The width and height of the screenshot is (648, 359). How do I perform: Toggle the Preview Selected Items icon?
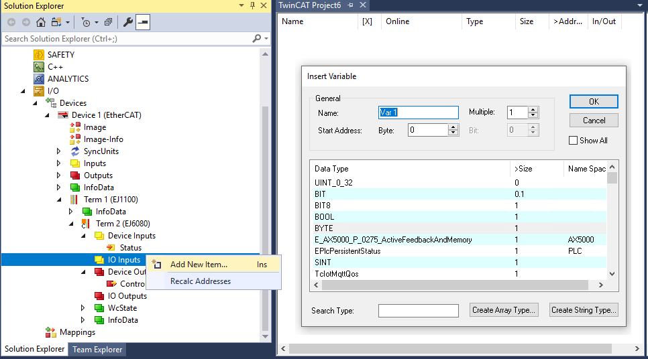[x=143, y=22]
